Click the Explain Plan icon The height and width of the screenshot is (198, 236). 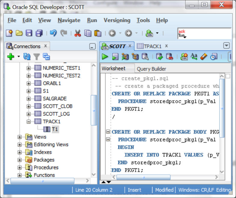coord(125,57)
